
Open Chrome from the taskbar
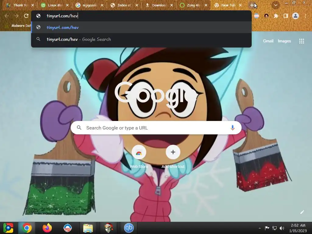27,228
